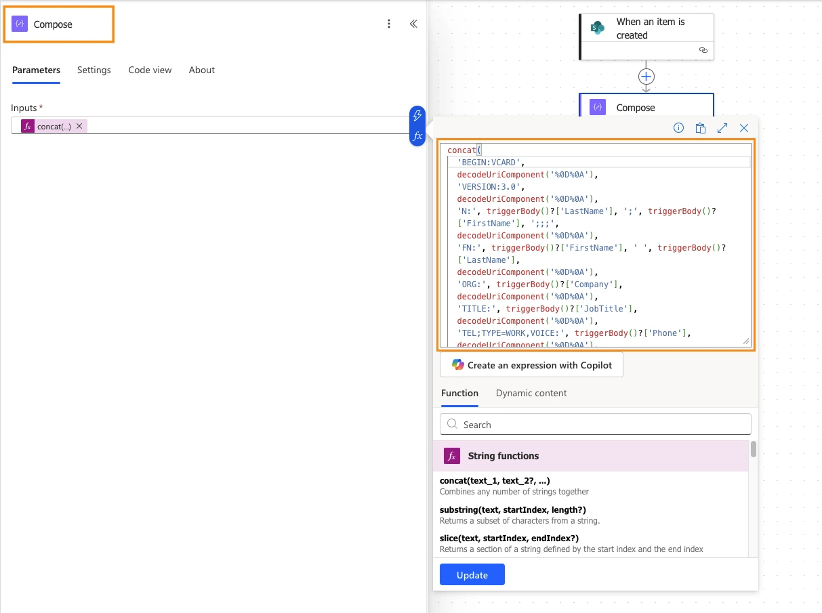Viewport: 822px width, 613px height.
Task: Click the lightning dynamic content icon
Action: [x=417, y=115]
